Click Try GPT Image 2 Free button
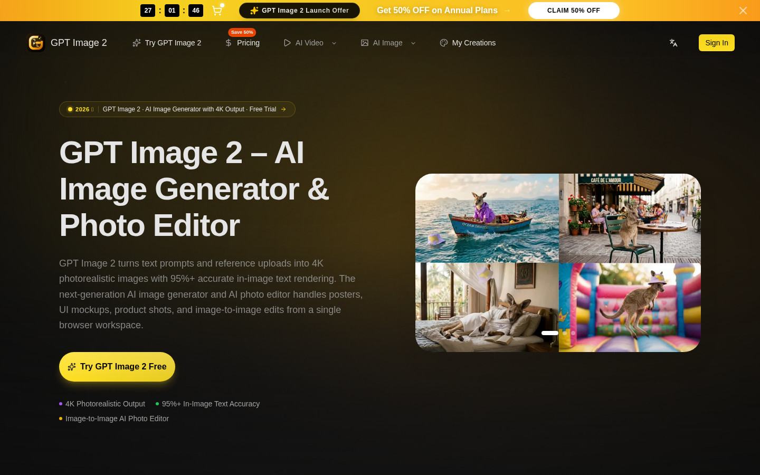760x475 pixels. 117,367
